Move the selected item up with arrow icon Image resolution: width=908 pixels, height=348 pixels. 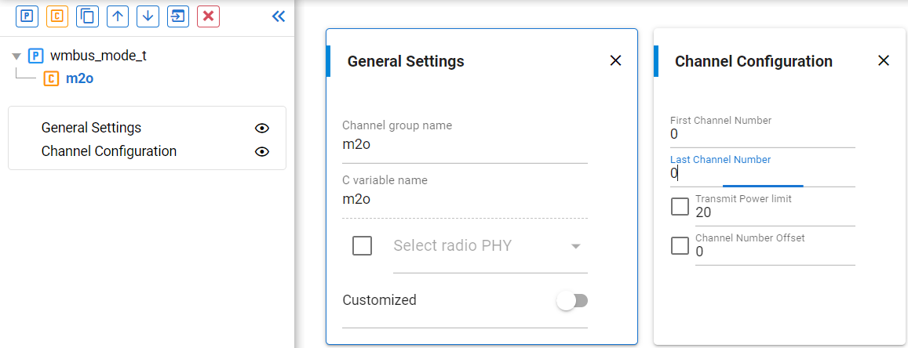[x=118, y=16]
